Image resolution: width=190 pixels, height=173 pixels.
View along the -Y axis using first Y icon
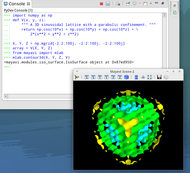100,77
